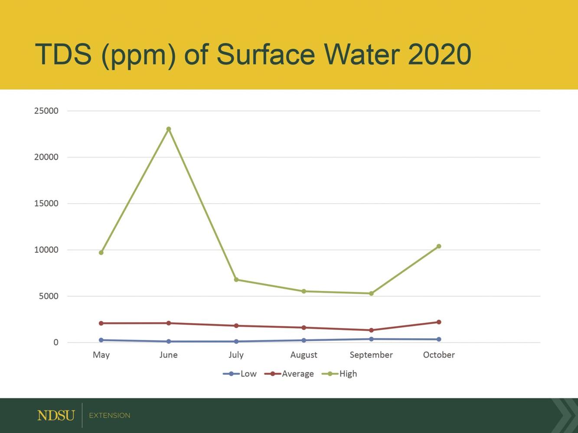The image size is (578, 433).
Task: Select the slide title text
Action: pos(253,54)
